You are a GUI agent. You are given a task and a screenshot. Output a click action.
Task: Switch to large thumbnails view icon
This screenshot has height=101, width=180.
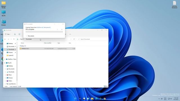tap(107, 86)
